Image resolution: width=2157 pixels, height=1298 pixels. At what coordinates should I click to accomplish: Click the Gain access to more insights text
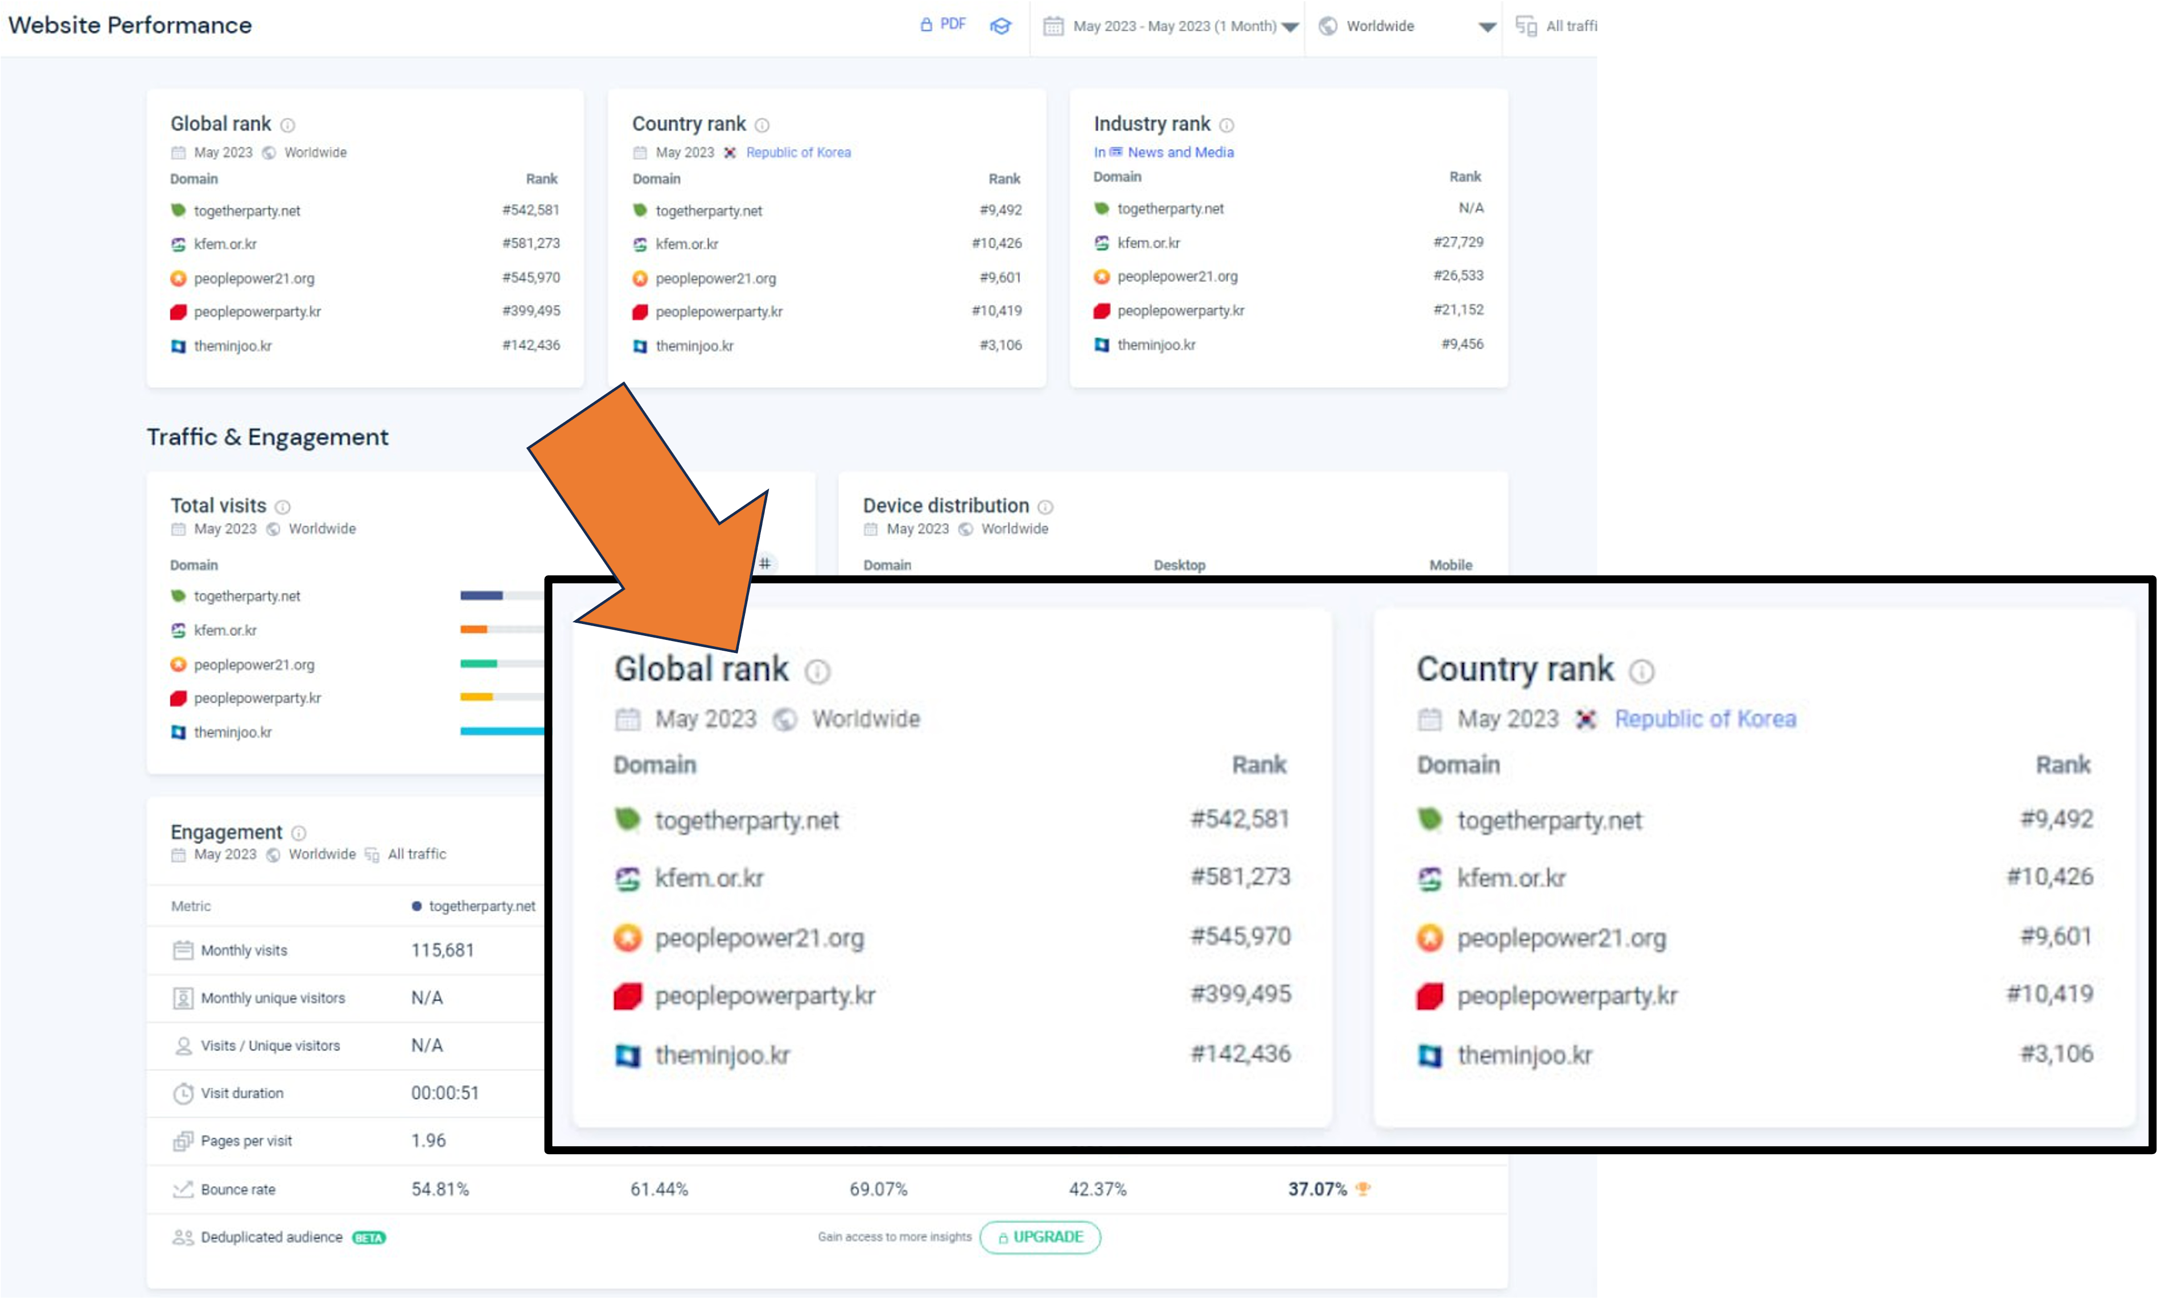[894, 1237]
